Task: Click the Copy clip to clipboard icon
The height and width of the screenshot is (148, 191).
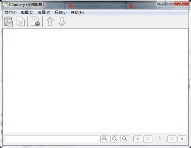Action: 20,22
